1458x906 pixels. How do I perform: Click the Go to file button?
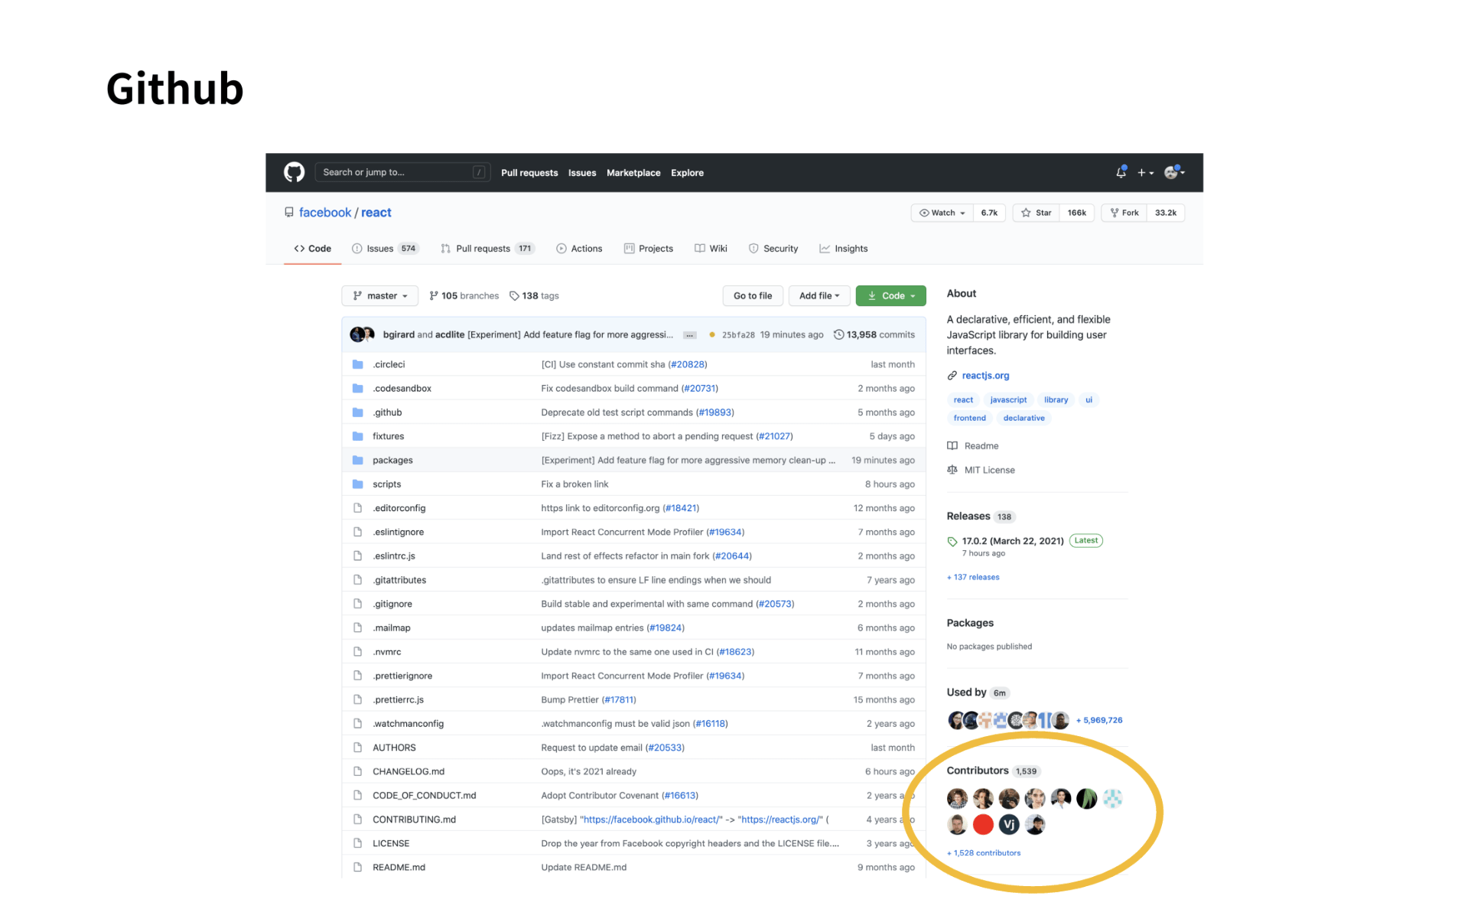click(x=753, y=296)
